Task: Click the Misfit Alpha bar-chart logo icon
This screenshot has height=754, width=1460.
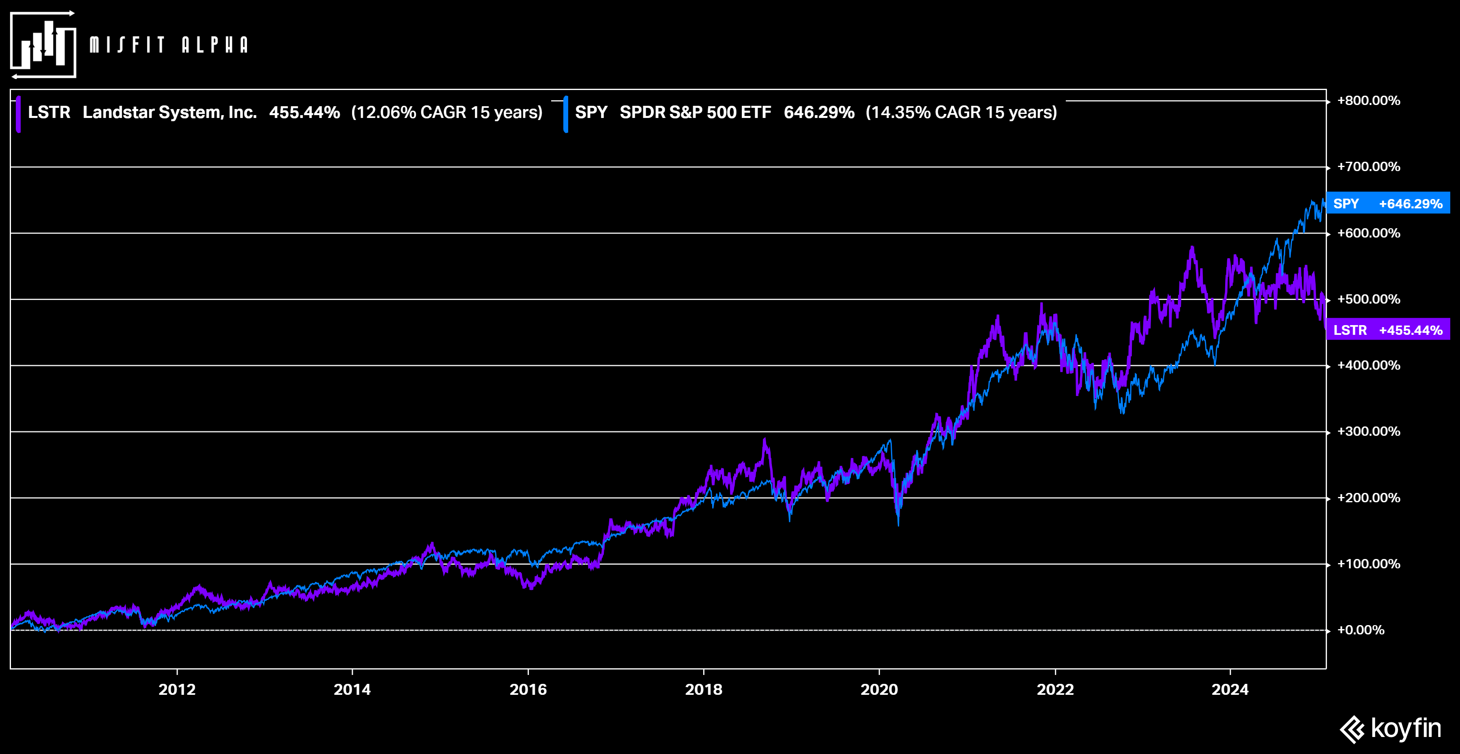Action: [x=43, y=45]
